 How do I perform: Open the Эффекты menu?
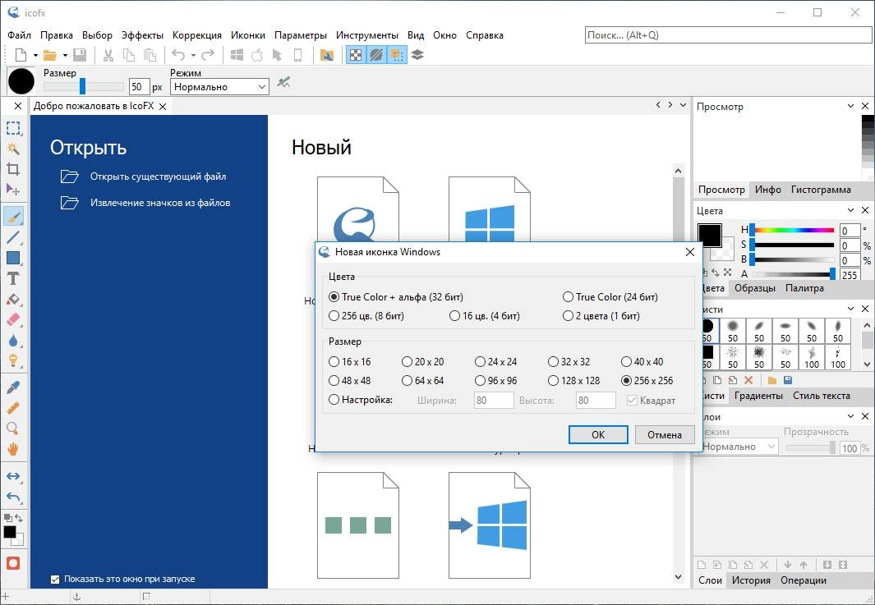click(142, 35)
